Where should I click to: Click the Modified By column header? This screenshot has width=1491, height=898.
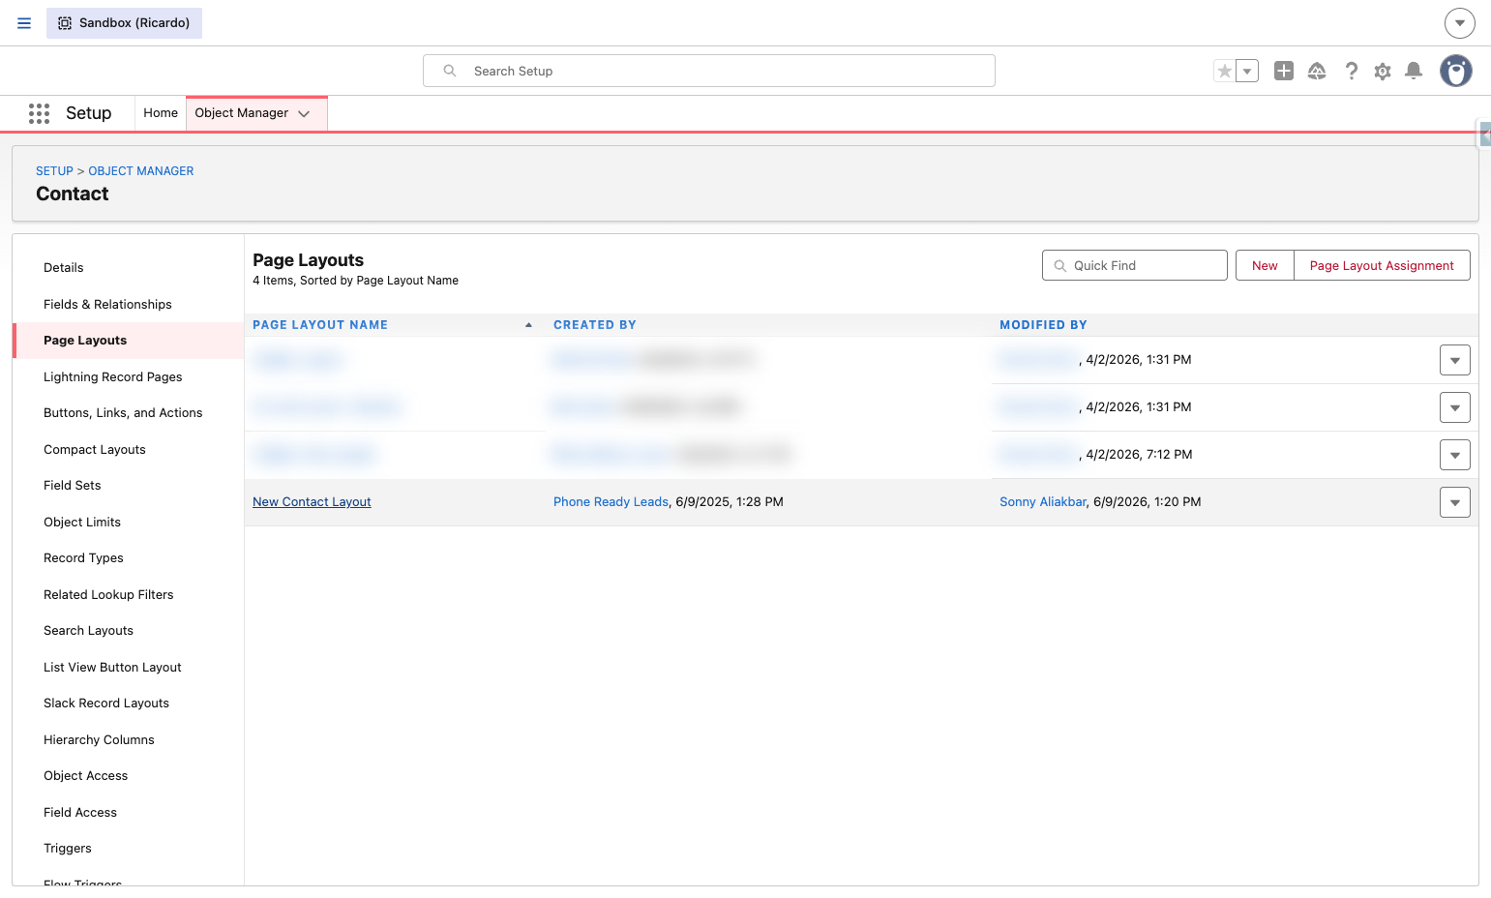coord(1043,325)
